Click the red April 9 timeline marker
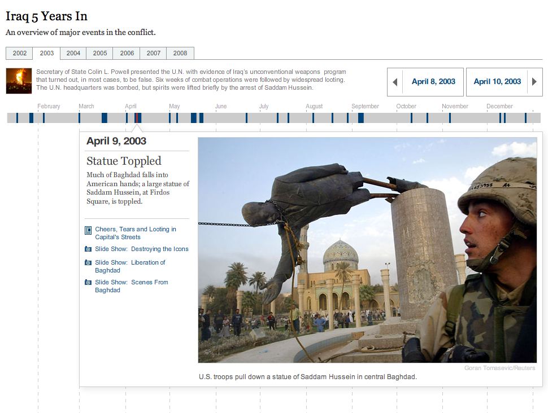The image size is (548, 413). 139,118
